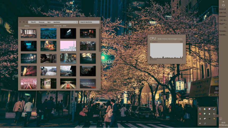Click the CPU utilization graph
The image size is (228, 128).
point(166,51)
